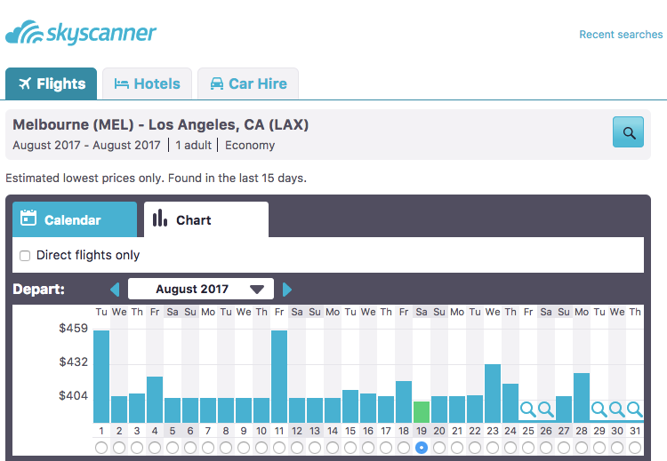Click the Skyscanner logo
This screenshot has height=461, width=667.
coord(81,32)
